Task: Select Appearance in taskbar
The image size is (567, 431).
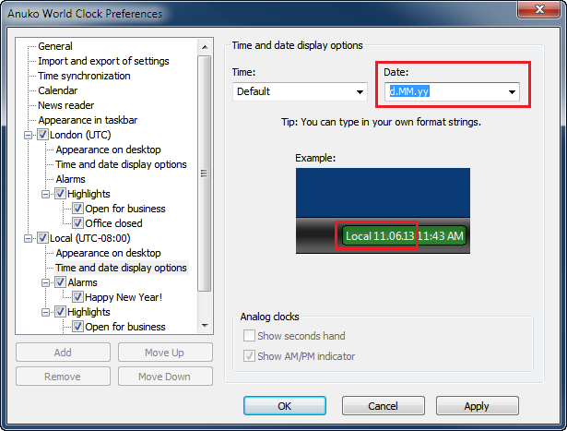Action: (x=88, y=120)
